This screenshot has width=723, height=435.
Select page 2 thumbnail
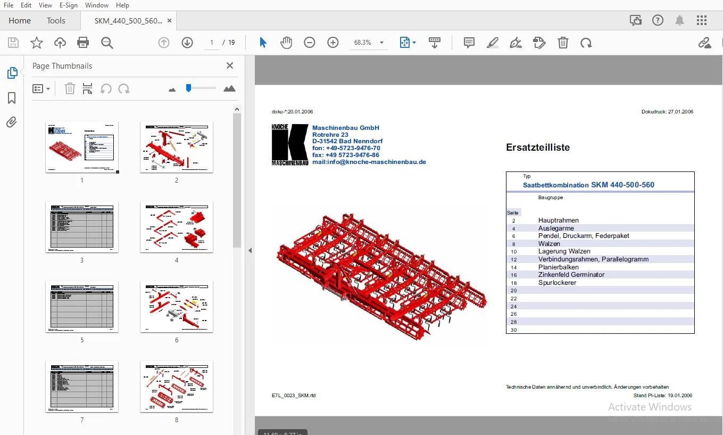pos(177,147)
